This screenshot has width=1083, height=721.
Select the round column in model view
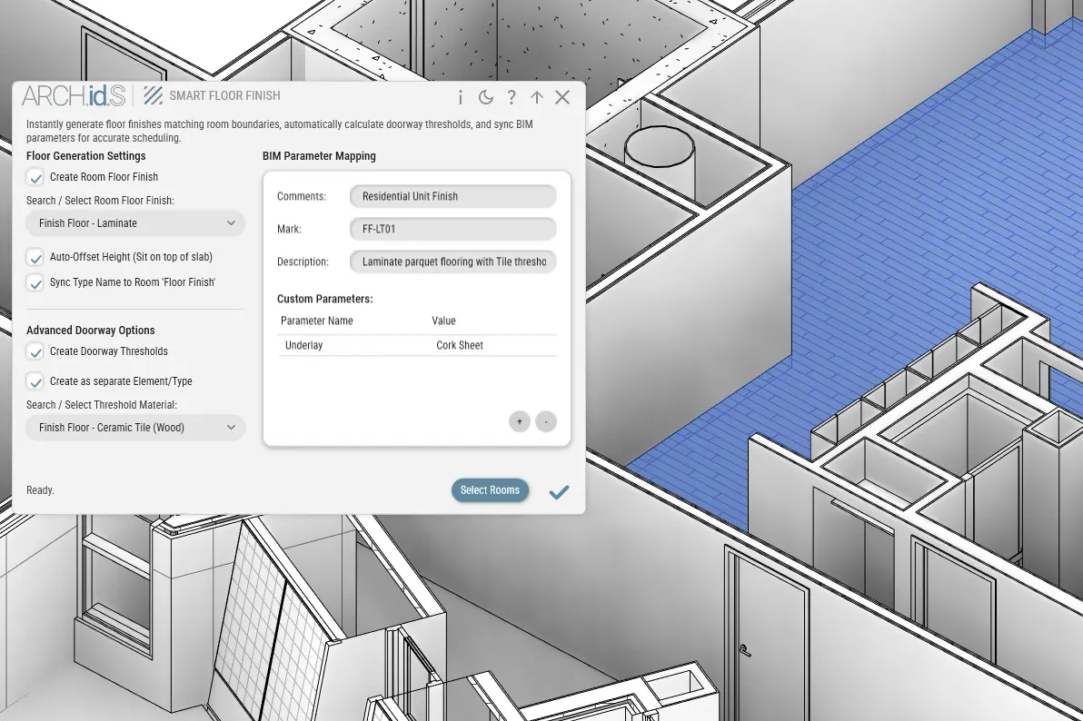(660, 164)
